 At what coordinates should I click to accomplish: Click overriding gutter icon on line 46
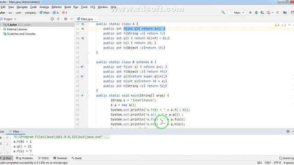(x=82, y=77)
